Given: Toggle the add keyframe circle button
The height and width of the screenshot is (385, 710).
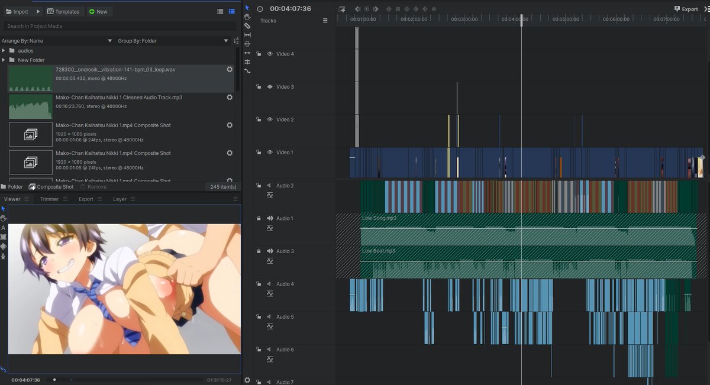Looking at the screenshot, I should point(366,9).
